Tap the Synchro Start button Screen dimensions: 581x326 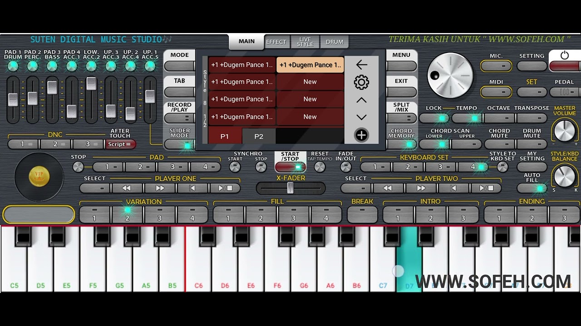click(235, 167)
